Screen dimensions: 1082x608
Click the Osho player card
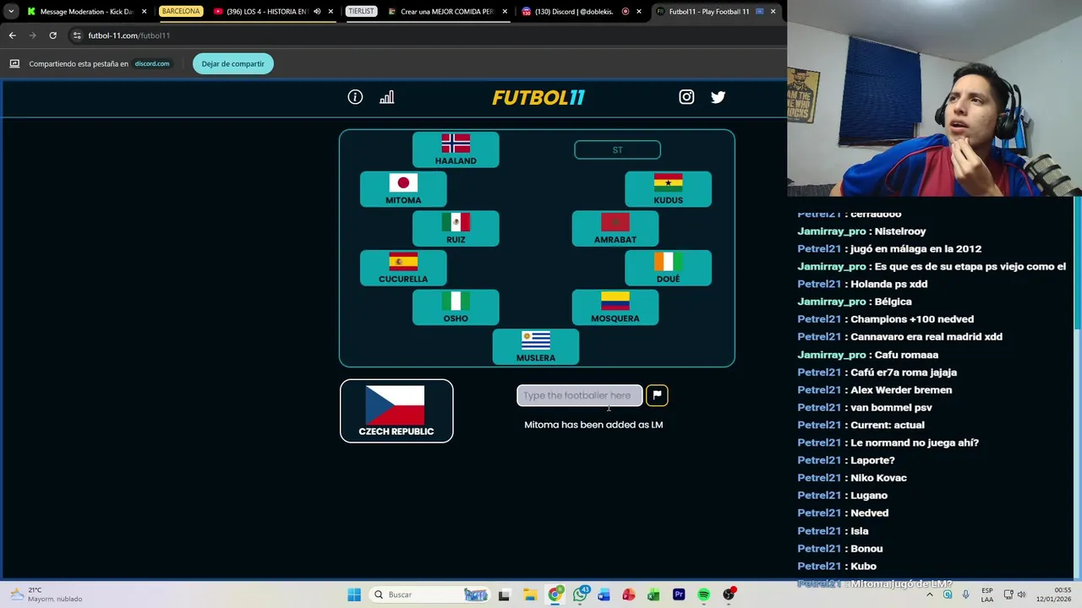pos(456,307)
